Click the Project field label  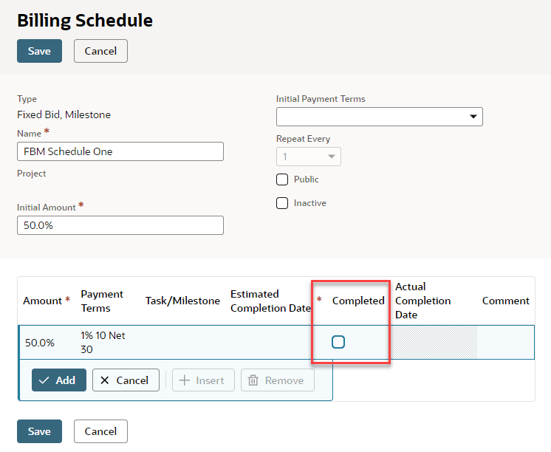coord(32,174)
